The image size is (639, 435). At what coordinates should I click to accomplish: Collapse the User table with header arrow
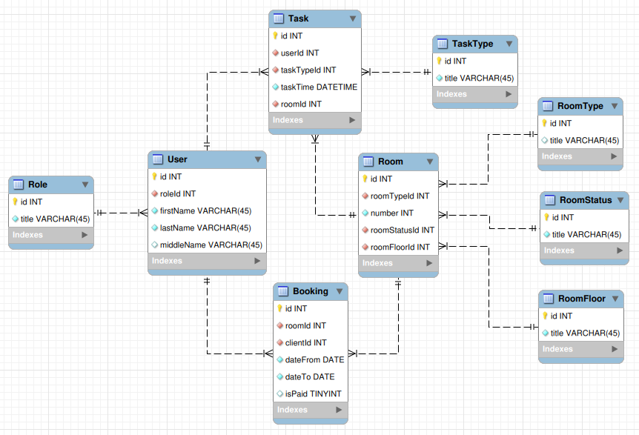[257, 159]
